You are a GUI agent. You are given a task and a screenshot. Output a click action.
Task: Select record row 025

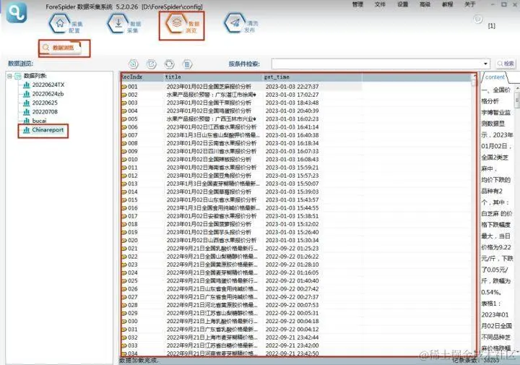[x=241, y=281]
